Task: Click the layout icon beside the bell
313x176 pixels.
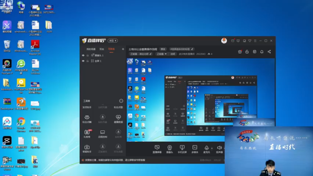Action: pos(255,52)
